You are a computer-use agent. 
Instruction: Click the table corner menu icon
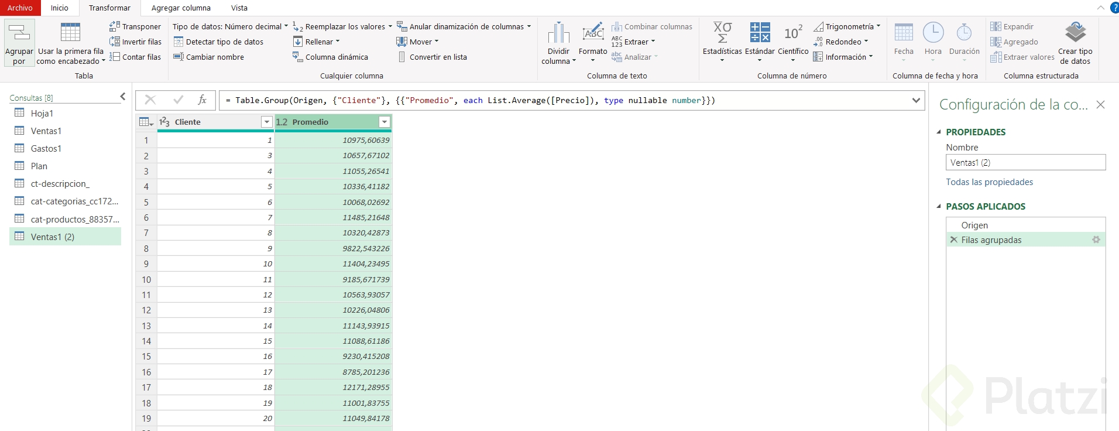coord(146,122)
